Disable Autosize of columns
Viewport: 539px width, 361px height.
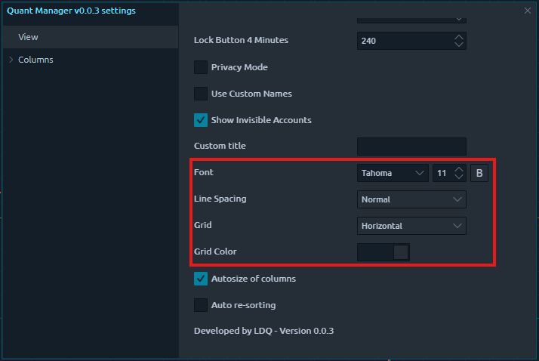tap(201, 279)
